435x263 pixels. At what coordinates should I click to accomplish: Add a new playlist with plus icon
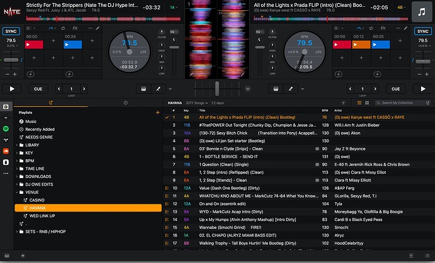click(x=158, y=112)
